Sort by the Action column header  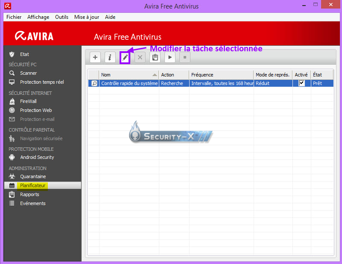[x=174, y=75]
